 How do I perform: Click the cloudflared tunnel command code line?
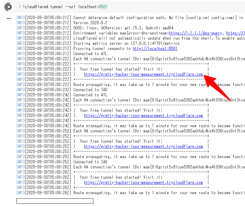pyautogui.click(x=65, y=7)
